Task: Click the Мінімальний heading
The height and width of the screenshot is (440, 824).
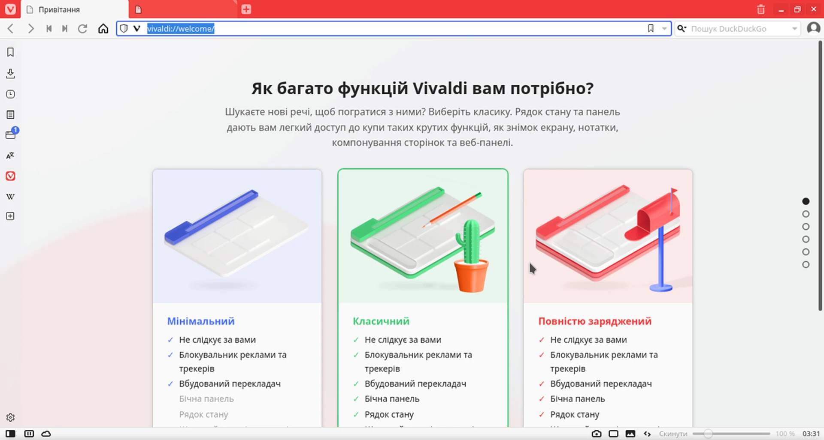Action: (x=201, y=321)
